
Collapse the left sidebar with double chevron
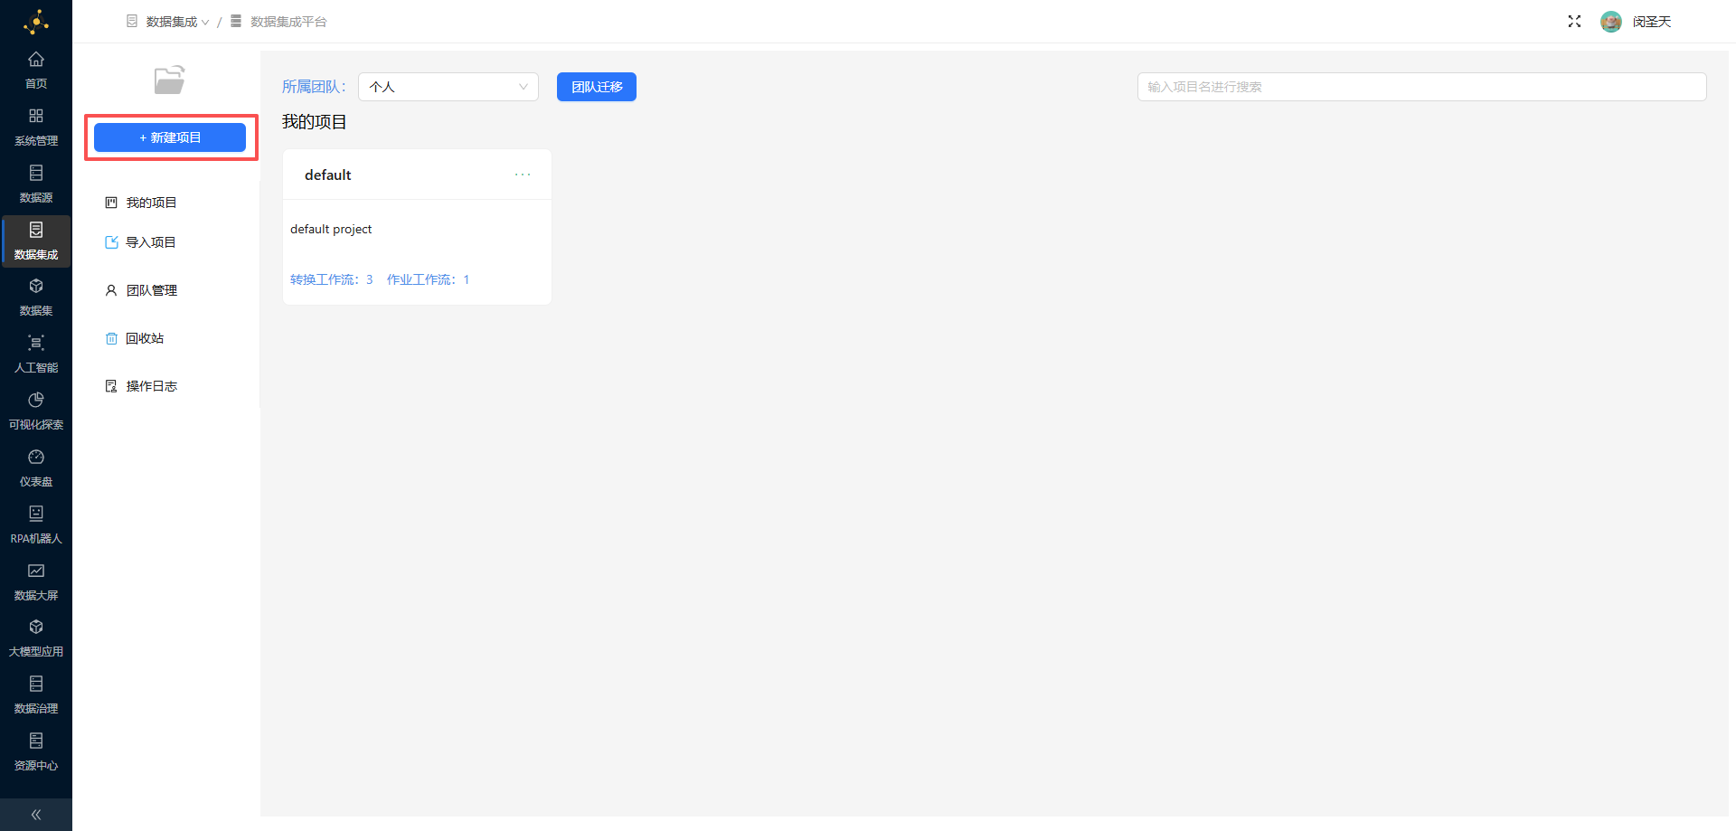pyautogui.click(x=36, y=815)
